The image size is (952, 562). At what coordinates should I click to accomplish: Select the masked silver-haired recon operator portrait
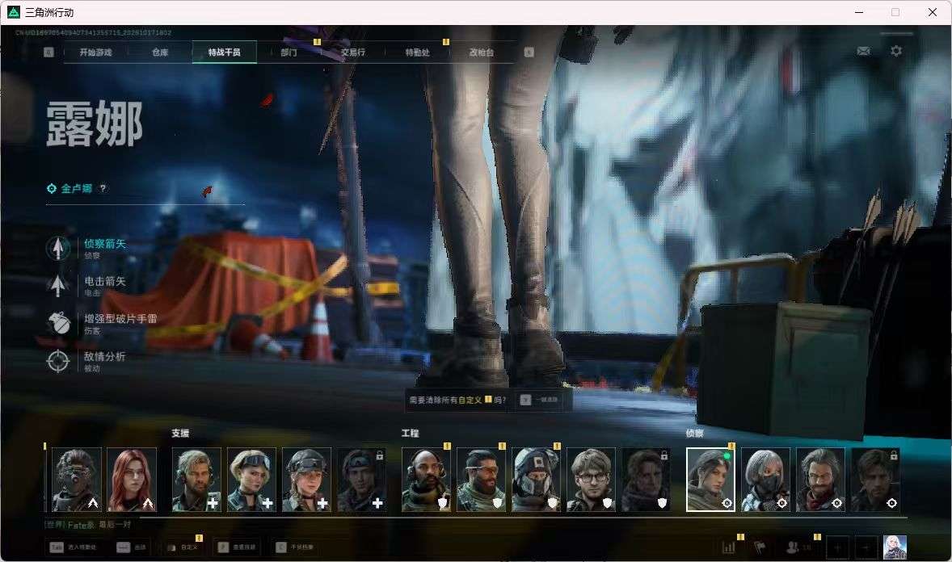click(765, 480)
